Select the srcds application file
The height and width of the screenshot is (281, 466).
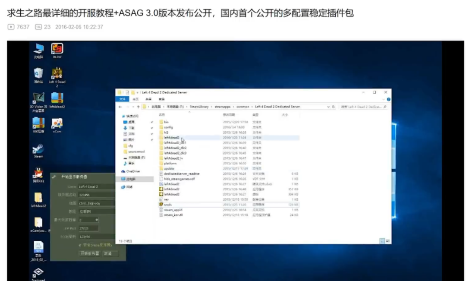click(x=229, y=205)
